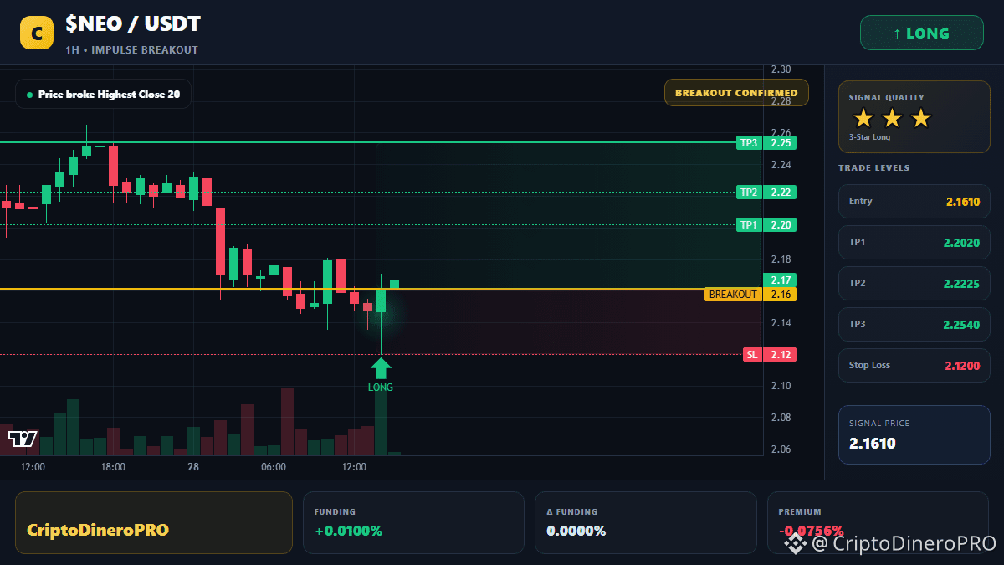Click the 2.30 price axis label
The height and width of the screenshot is (565, 1004).
tap(781, 69)
